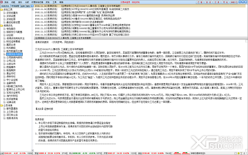Open the 扩展市场行情 menu
Viewport: 248px width, 155px height.
tap(37, 2)
